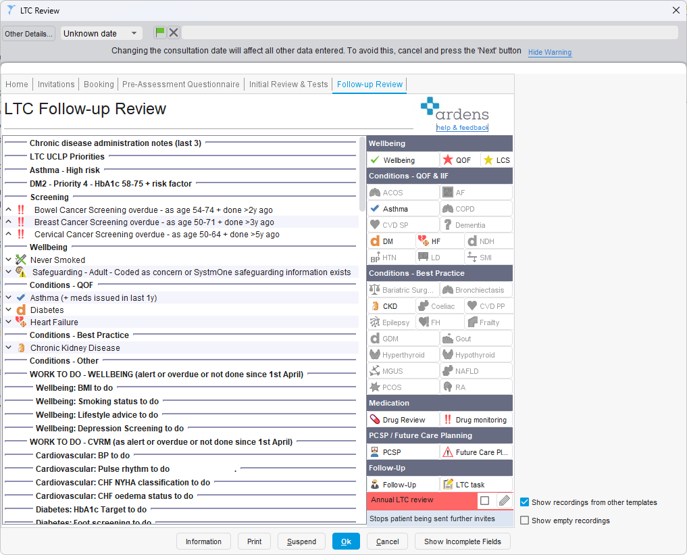Screen dimensions: 687x555
Task: Open the DM diabetes button
Action: click(391, 241)
